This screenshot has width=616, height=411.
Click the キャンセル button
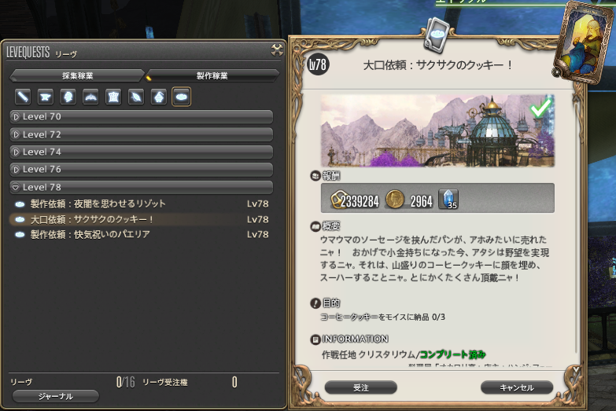517,388
